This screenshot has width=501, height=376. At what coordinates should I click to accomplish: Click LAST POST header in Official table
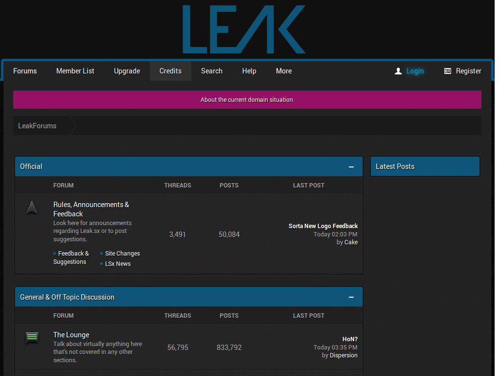click(308, 186)
